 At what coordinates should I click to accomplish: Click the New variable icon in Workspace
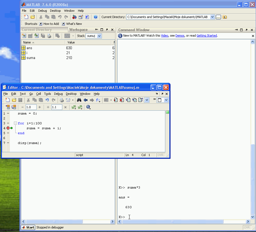pos(24,36)
